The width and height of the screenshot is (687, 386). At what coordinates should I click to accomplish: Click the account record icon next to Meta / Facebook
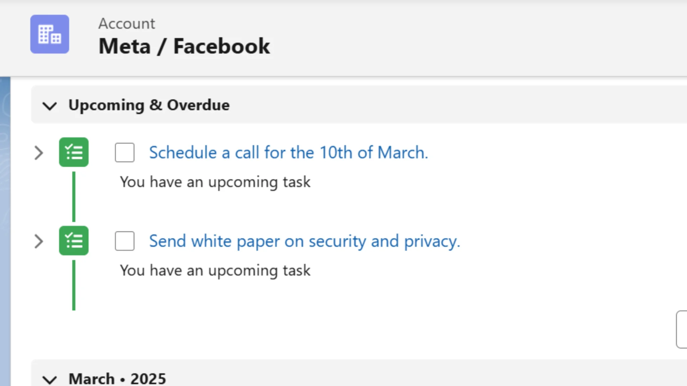[x=49, y=34]
